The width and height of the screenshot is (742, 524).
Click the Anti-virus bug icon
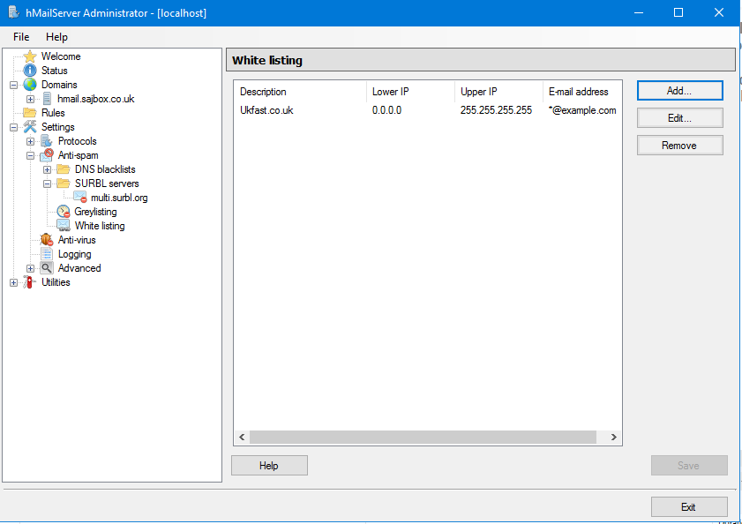tap(47, 240)
